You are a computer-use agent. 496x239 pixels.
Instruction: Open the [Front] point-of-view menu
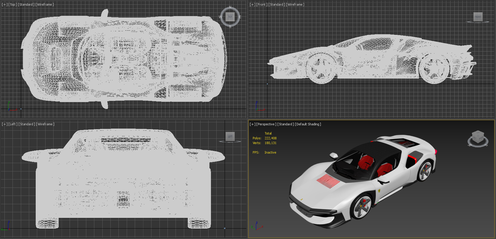(262, 4)
